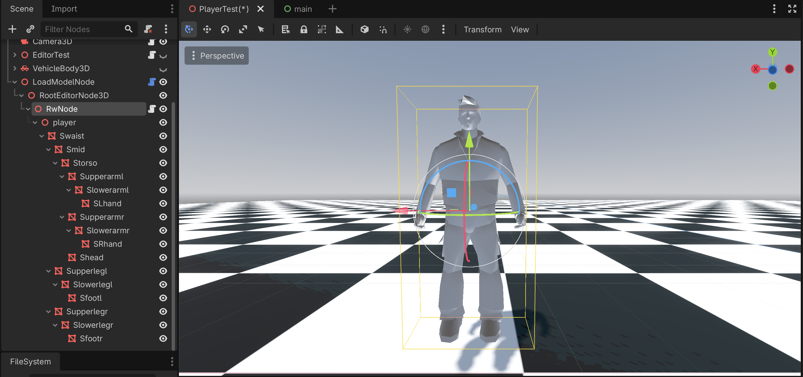Open the Import dock tab
Screen dimensions: 803x377
[64, 9]
